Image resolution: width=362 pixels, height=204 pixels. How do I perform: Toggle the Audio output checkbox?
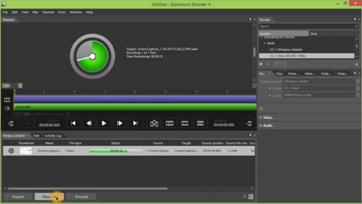270,95
